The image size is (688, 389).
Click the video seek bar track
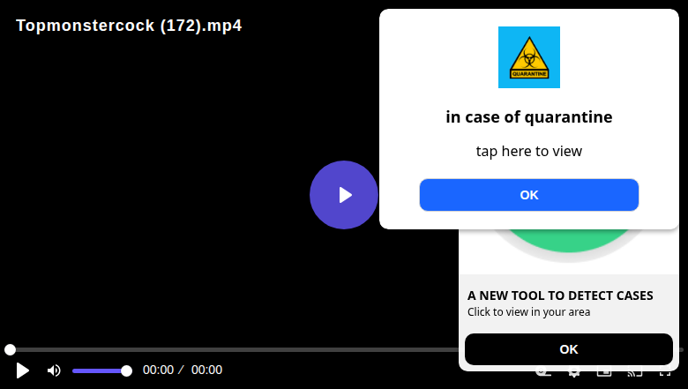[x=234, y=349]
